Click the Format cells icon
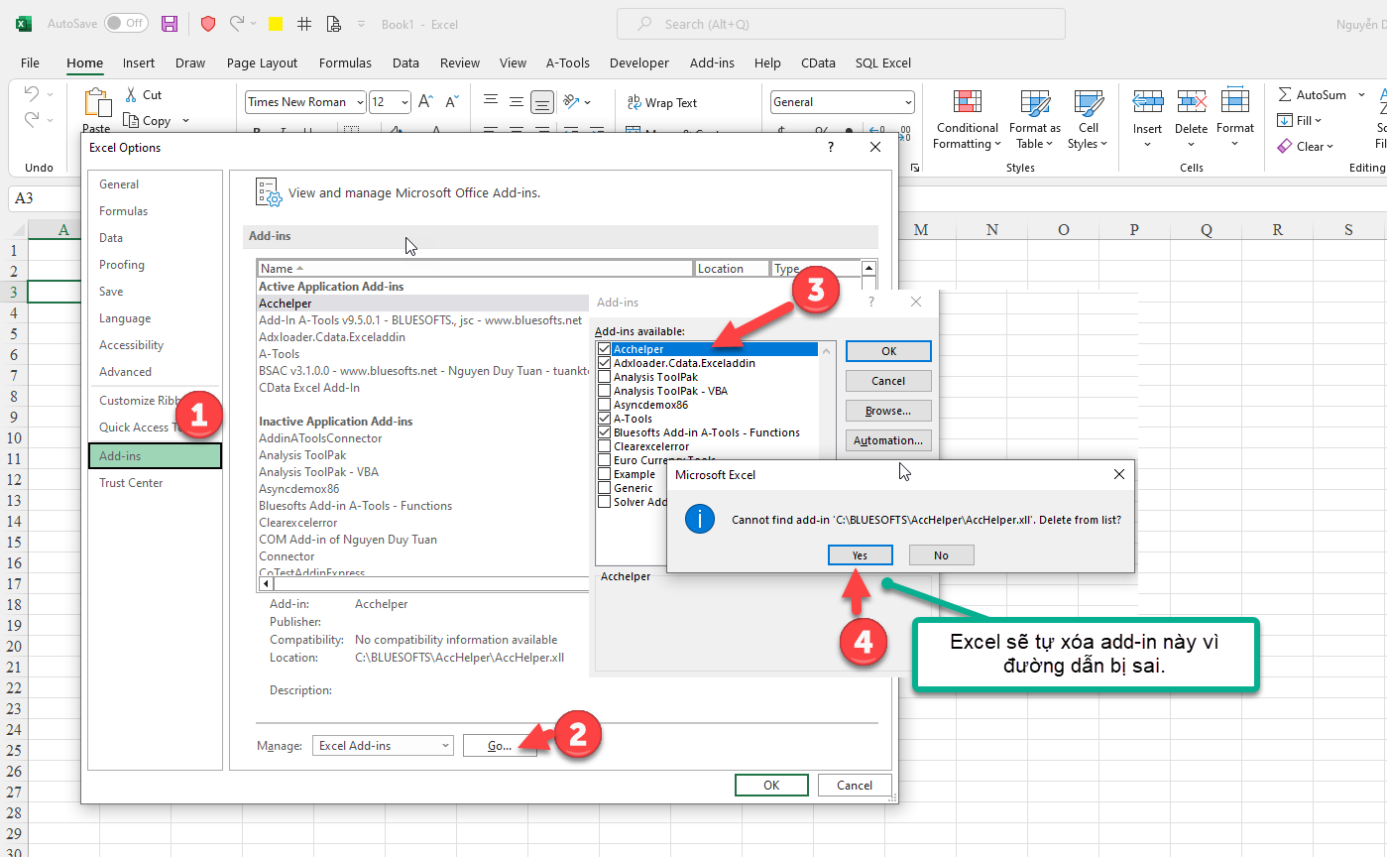 (1235, 101)
